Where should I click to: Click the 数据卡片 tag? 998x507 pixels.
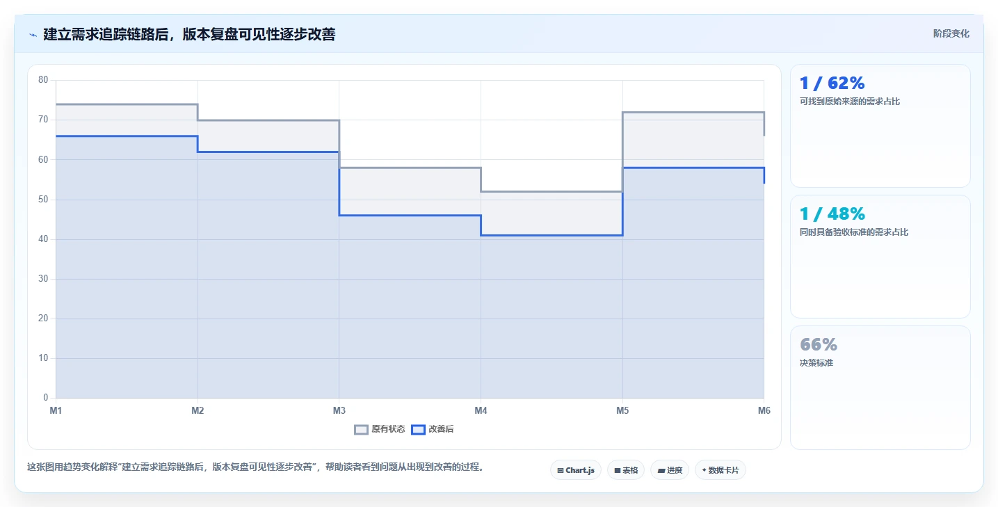[721, 470]
